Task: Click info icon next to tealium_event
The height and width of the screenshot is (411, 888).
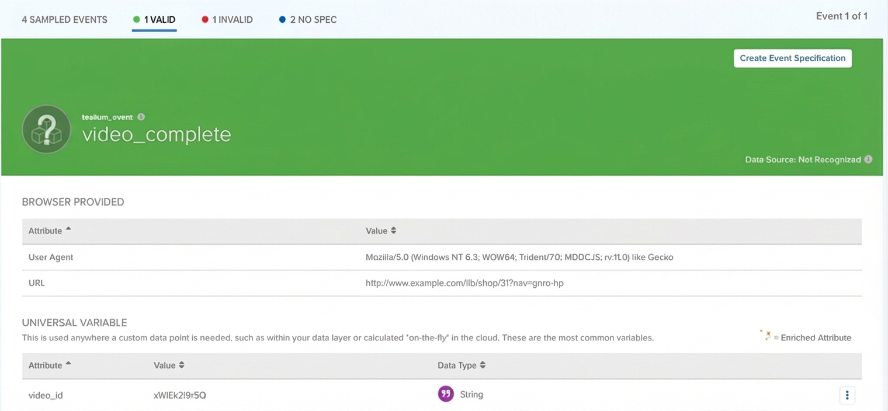Action: click(x=141, y=117)
